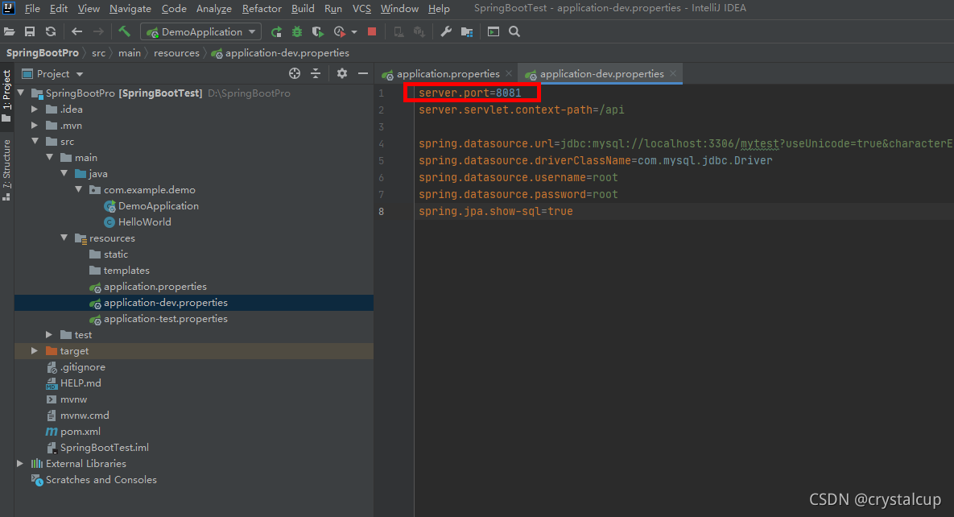Collapse the SpringBootPro root node
Viewport: 954px width, 517px height.
pyautogui.click(x=21, y=93)
